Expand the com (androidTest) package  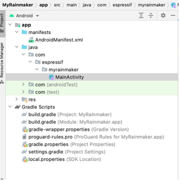[23, 84]
